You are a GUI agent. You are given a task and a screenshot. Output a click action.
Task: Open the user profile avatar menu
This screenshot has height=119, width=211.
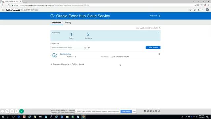click(x=207, y=10)
